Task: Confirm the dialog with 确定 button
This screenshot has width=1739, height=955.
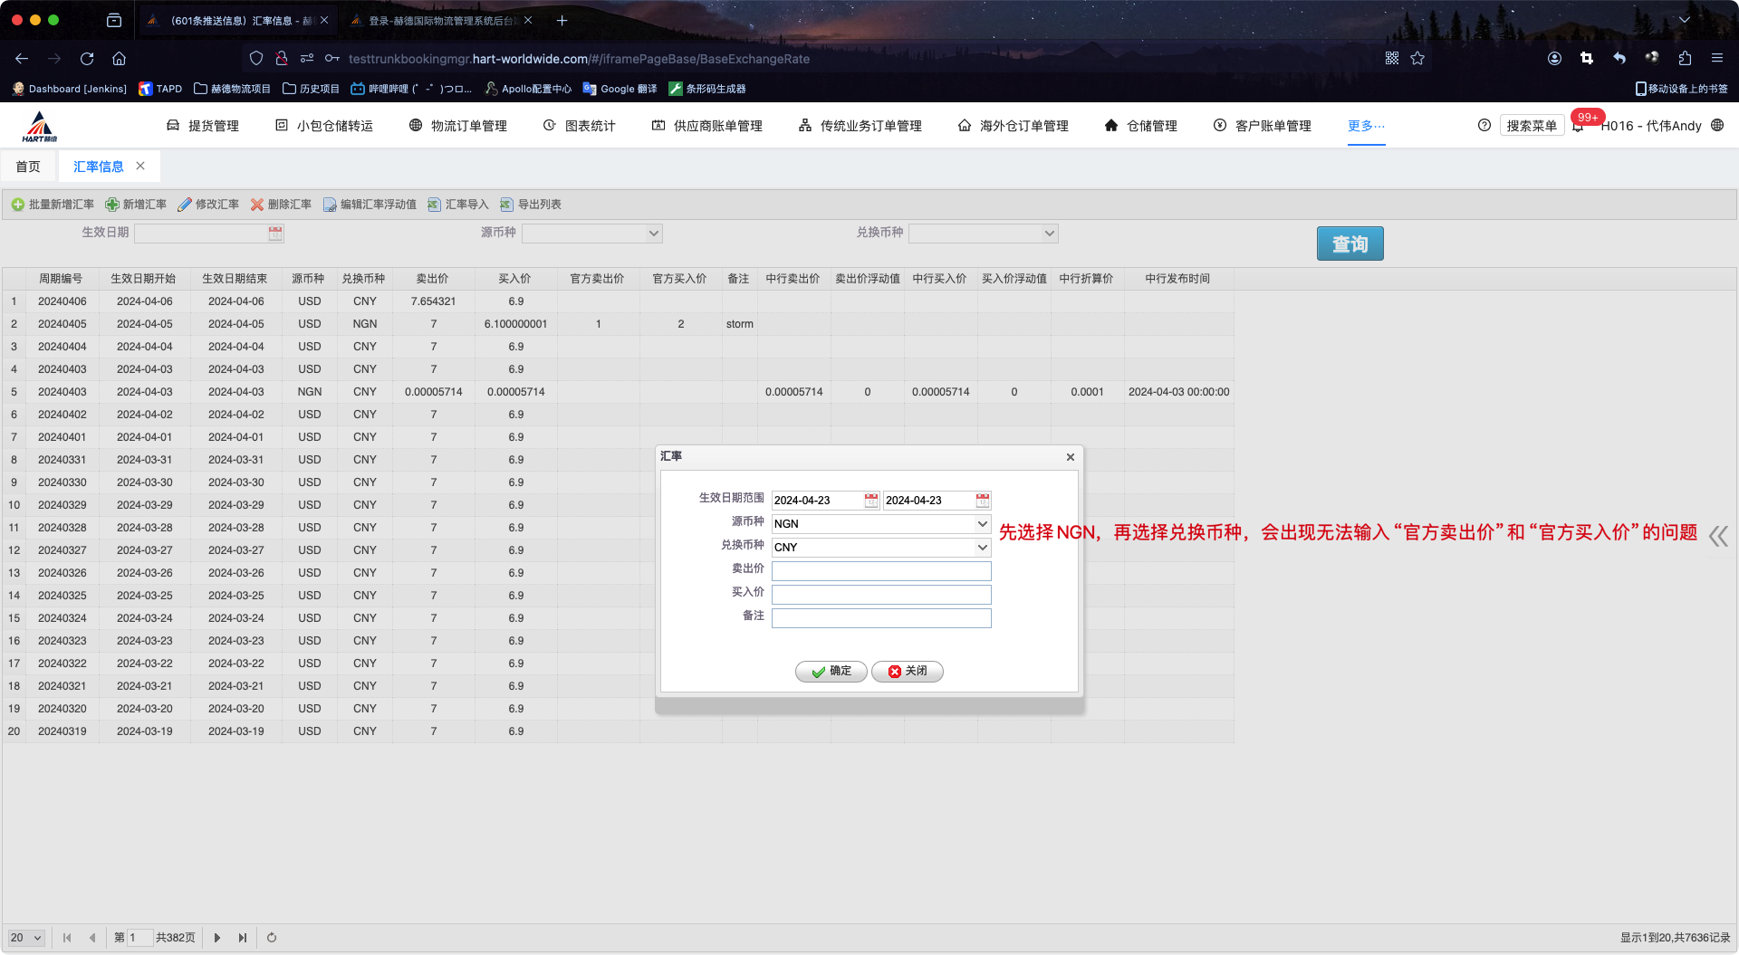Action: tap(831, 671)
